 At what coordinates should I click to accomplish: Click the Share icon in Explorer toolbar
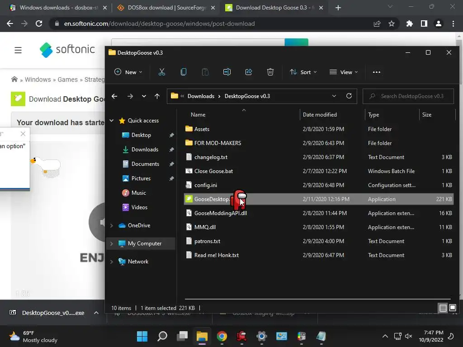[x=249, y=72]
